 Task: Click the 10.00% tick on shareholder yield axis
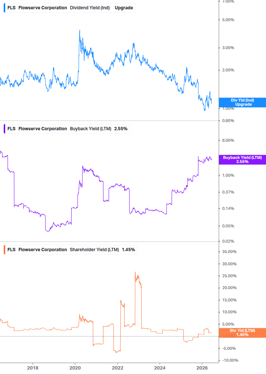point(229,312)
